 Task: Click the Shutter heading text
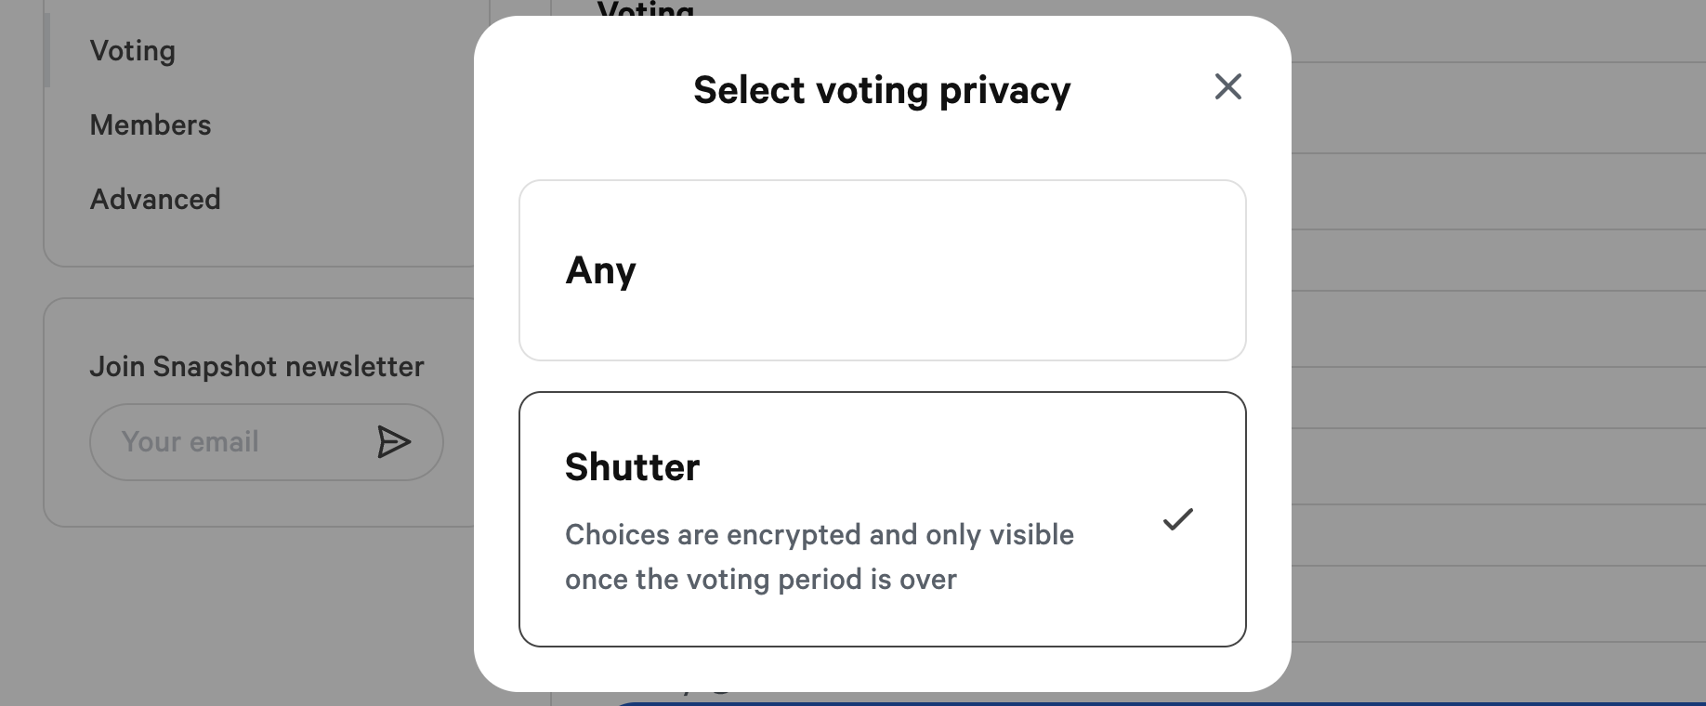coord(632,467)
